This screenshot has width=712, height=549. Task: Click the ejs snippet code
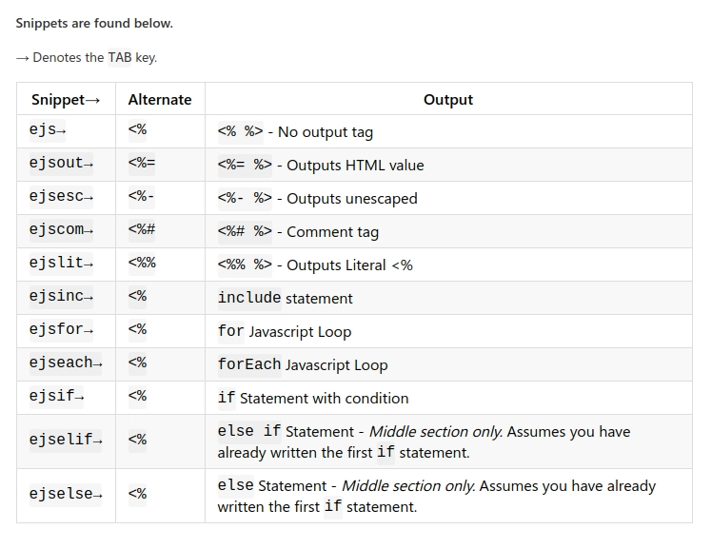(x=48, y=130)
